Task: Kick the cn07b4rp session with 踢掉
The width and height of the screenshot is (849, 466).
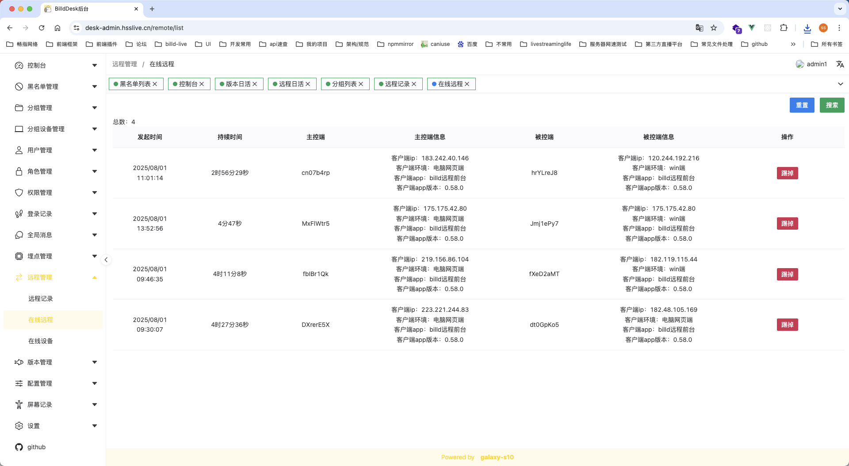Action: tap(788, 173)
